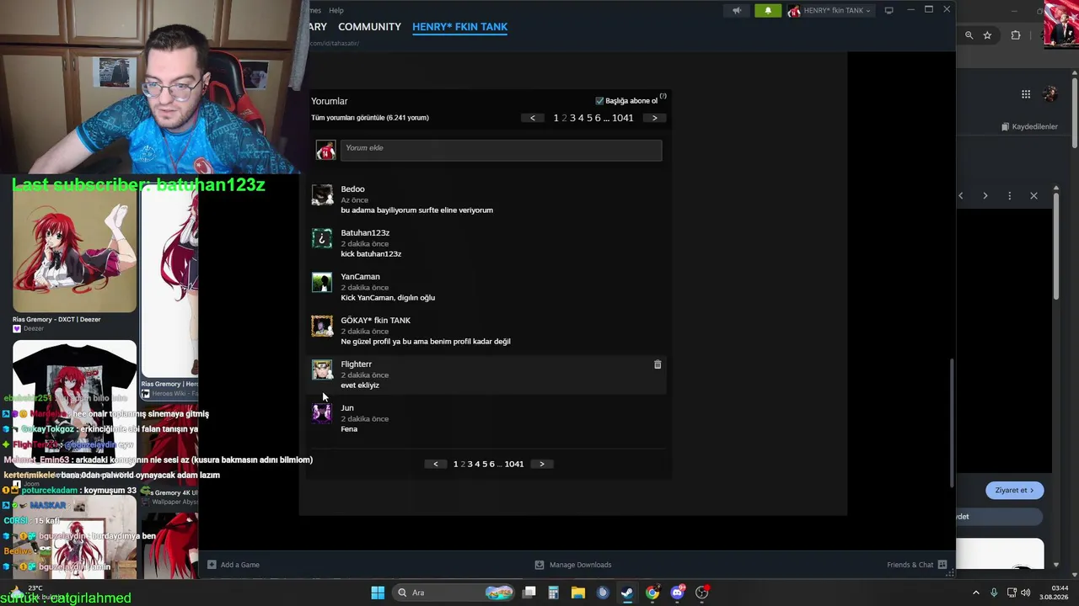Click Chrome zoom magnifier icon
Viewport: 1079px width, 606px height.
coord(969,35)
